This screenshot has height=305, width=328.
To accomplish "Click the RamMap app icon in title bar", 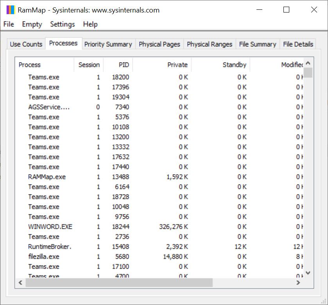I will click(11, 10).
